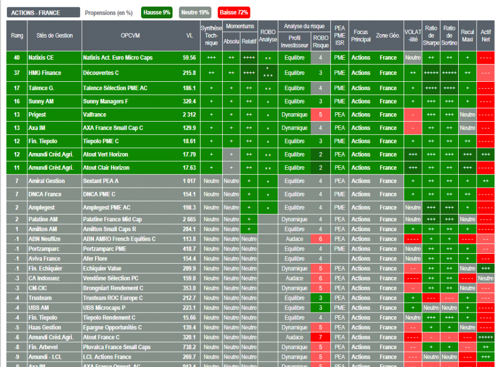
Task: Select fund Valfrance
Action: 95,115
